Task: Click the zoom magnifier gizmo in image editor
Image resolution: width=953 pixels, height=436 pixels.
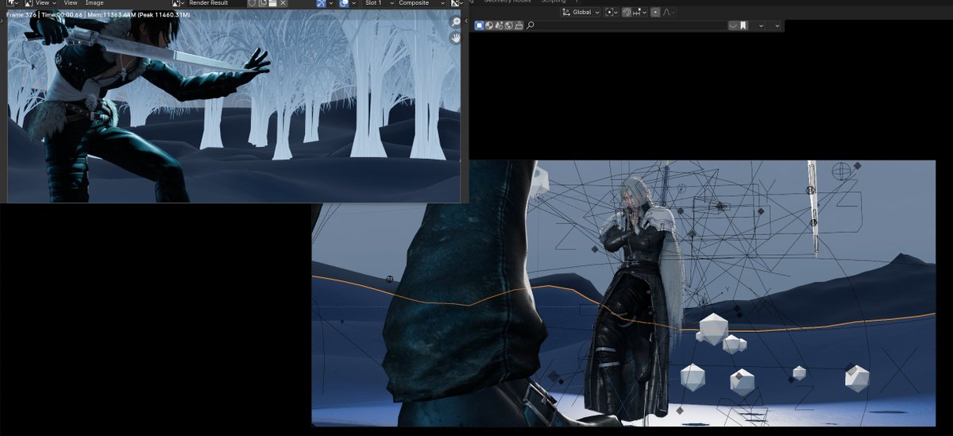Action: click(x=457, y=22)
